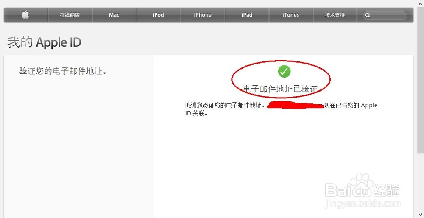
Task: Open 技术支持 support page
Action: [x=335, y=15]
